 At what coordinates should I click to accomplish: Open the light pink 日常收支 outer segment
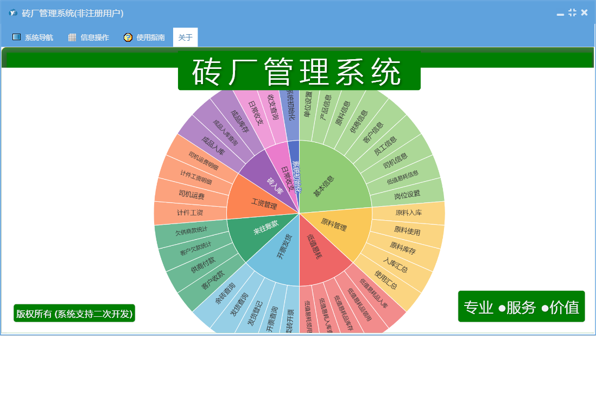[x=256, y=114]
